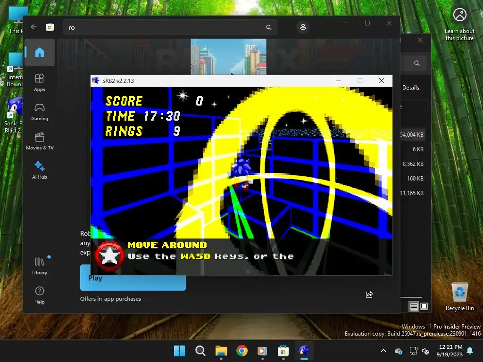Show hidden system tray icons
483x362 pixels.
click(383, 351)
